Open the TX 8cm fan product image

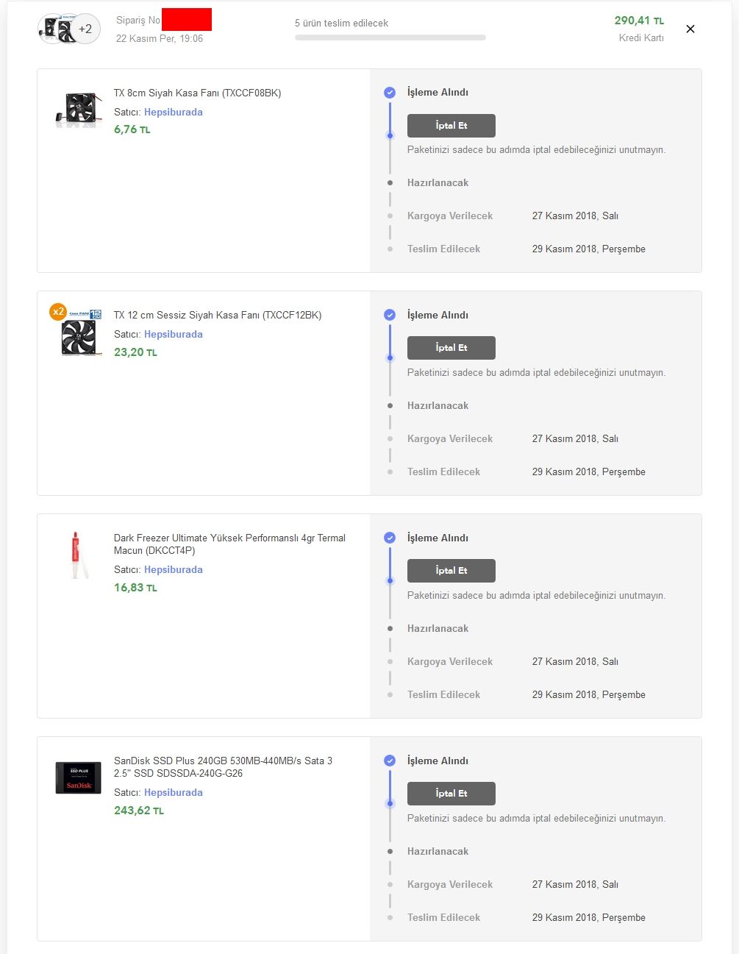79,108
